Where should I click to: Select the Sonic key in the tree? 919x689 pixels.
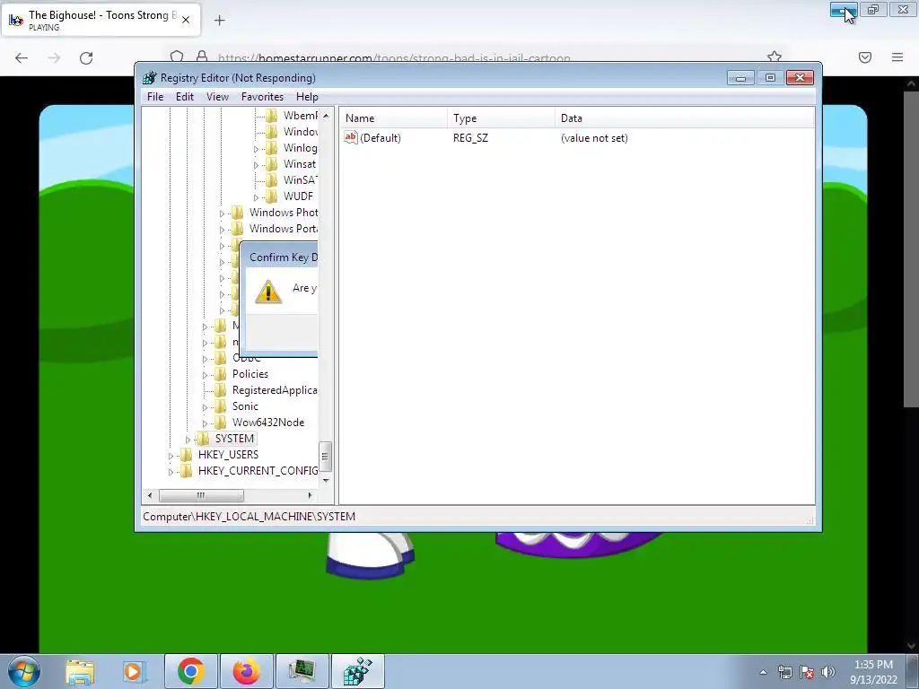(245, 406)
